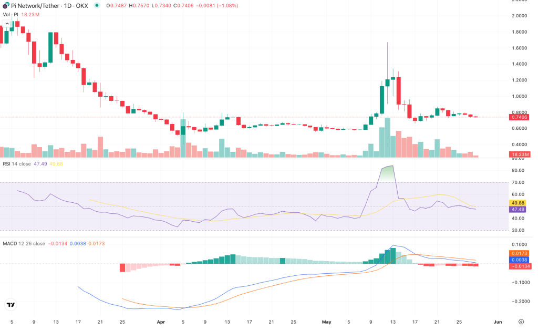538x331 pixels.
Task: Click the high value H0.7570
Action: [x=139, y=6]
